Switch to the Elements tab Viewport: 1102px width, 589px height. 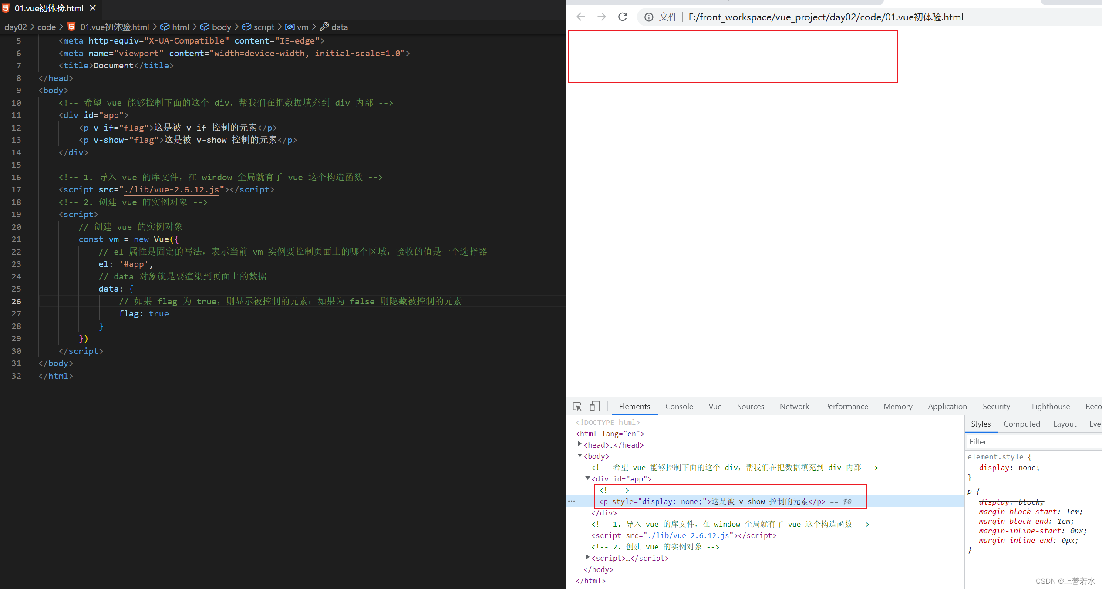point(634,407)
